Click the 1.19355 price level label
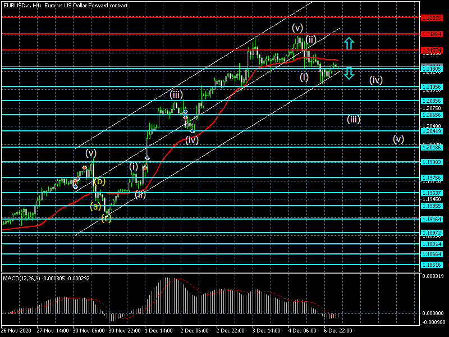This screenshot has width=449, height=337. point(432,206)
